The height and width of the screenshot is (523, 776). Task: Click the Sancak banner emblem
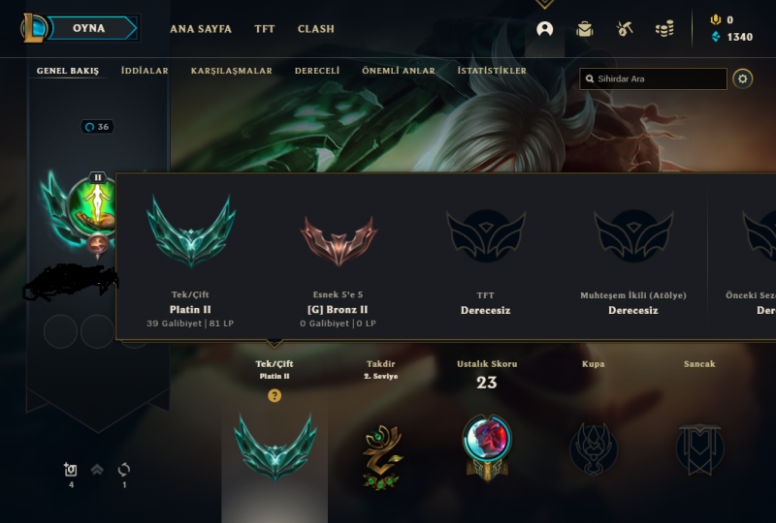[699, 448]
